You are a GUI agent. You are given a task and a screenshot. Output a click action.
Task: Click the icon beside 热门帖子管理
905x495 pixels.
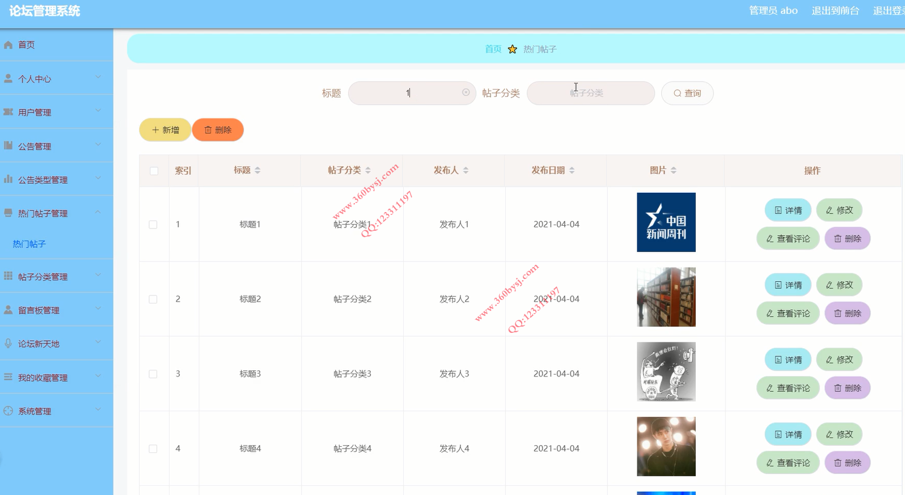8,213
